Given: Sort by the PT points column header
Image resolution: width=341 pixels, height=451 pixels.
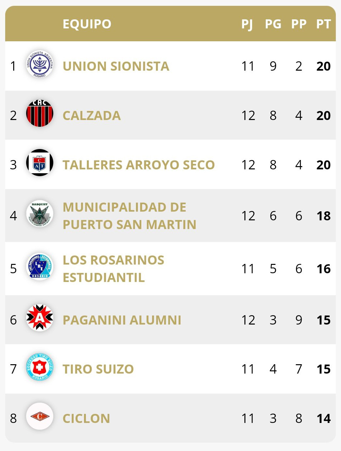Looking at the screenshot, I should (324, 24).
